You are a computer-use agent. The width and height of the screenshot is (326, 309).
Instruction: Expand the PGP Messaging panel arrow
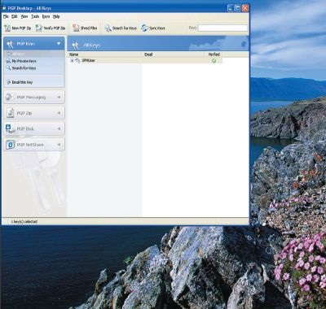59,97
